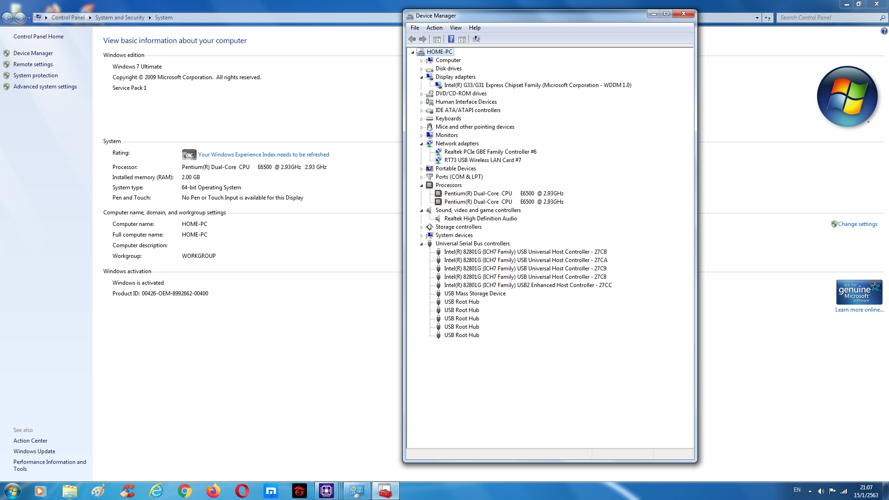The height and width of the screenshot is (500, 889).
Task: Select the USB2 Enhanced Host Controller - 27CC
Action: pyautogui.click(x=528, y=285)
